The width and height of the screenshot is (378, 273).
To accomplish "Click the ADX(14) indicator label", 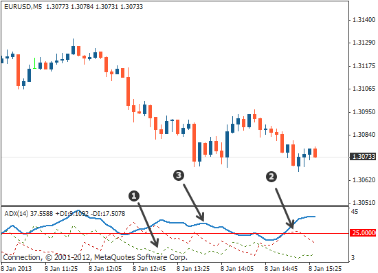I will (16, 214).
